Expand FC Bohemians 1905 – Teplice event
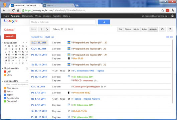The height and width of the screenshot is (120, 177). coord(72,71)
